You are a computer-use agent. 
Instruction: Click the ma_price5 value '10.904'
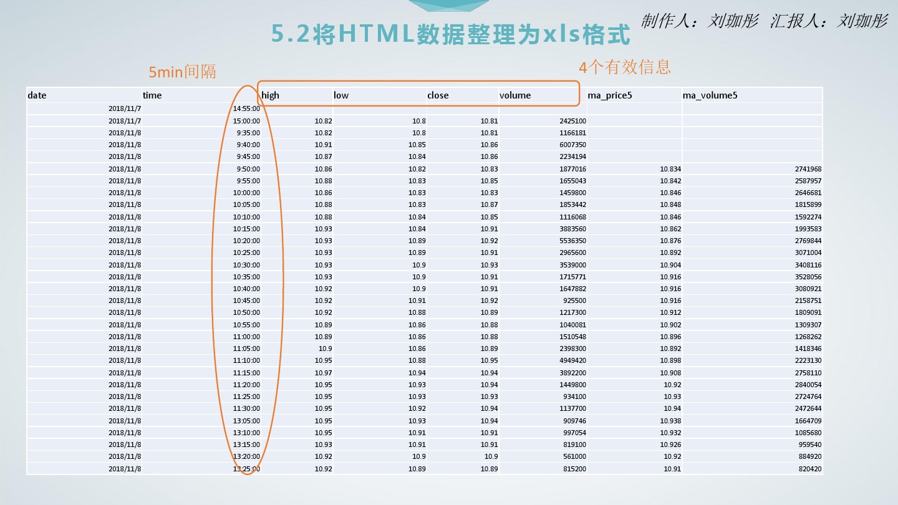[x=670, y=265]
